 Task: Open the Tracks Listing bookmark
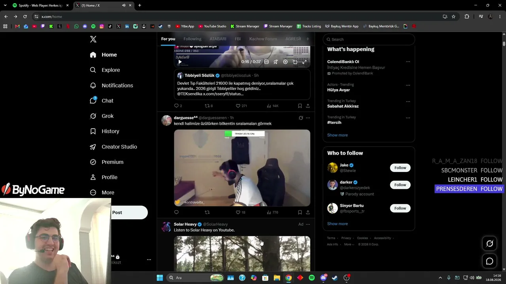pyautogui.click(x=309, y=26)
